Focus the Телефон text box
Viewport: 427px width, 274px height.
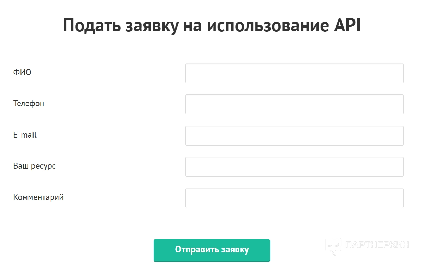click(x=294, y=104)
